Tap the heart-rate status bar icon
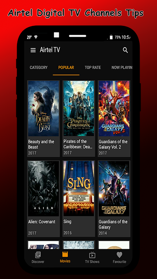 pos(36,37)
